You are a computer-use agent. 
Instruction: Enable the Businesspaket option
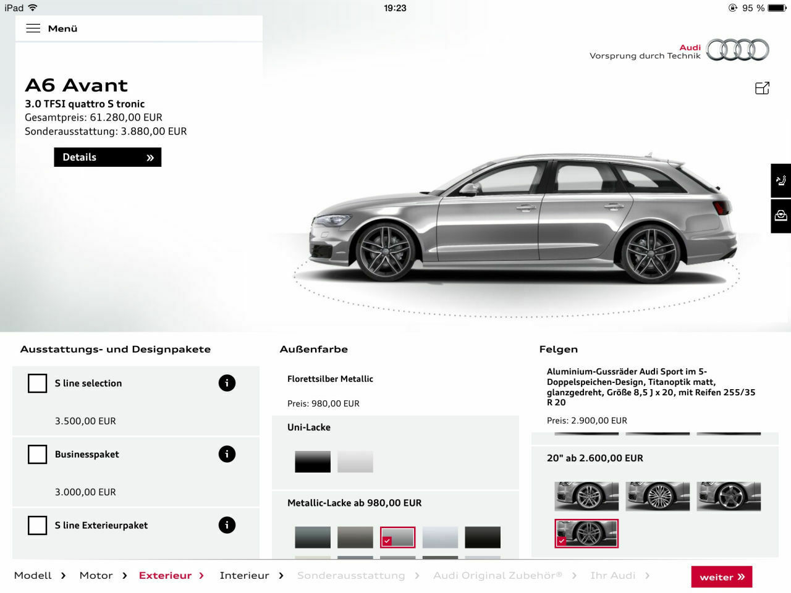(x=37, y=454)
